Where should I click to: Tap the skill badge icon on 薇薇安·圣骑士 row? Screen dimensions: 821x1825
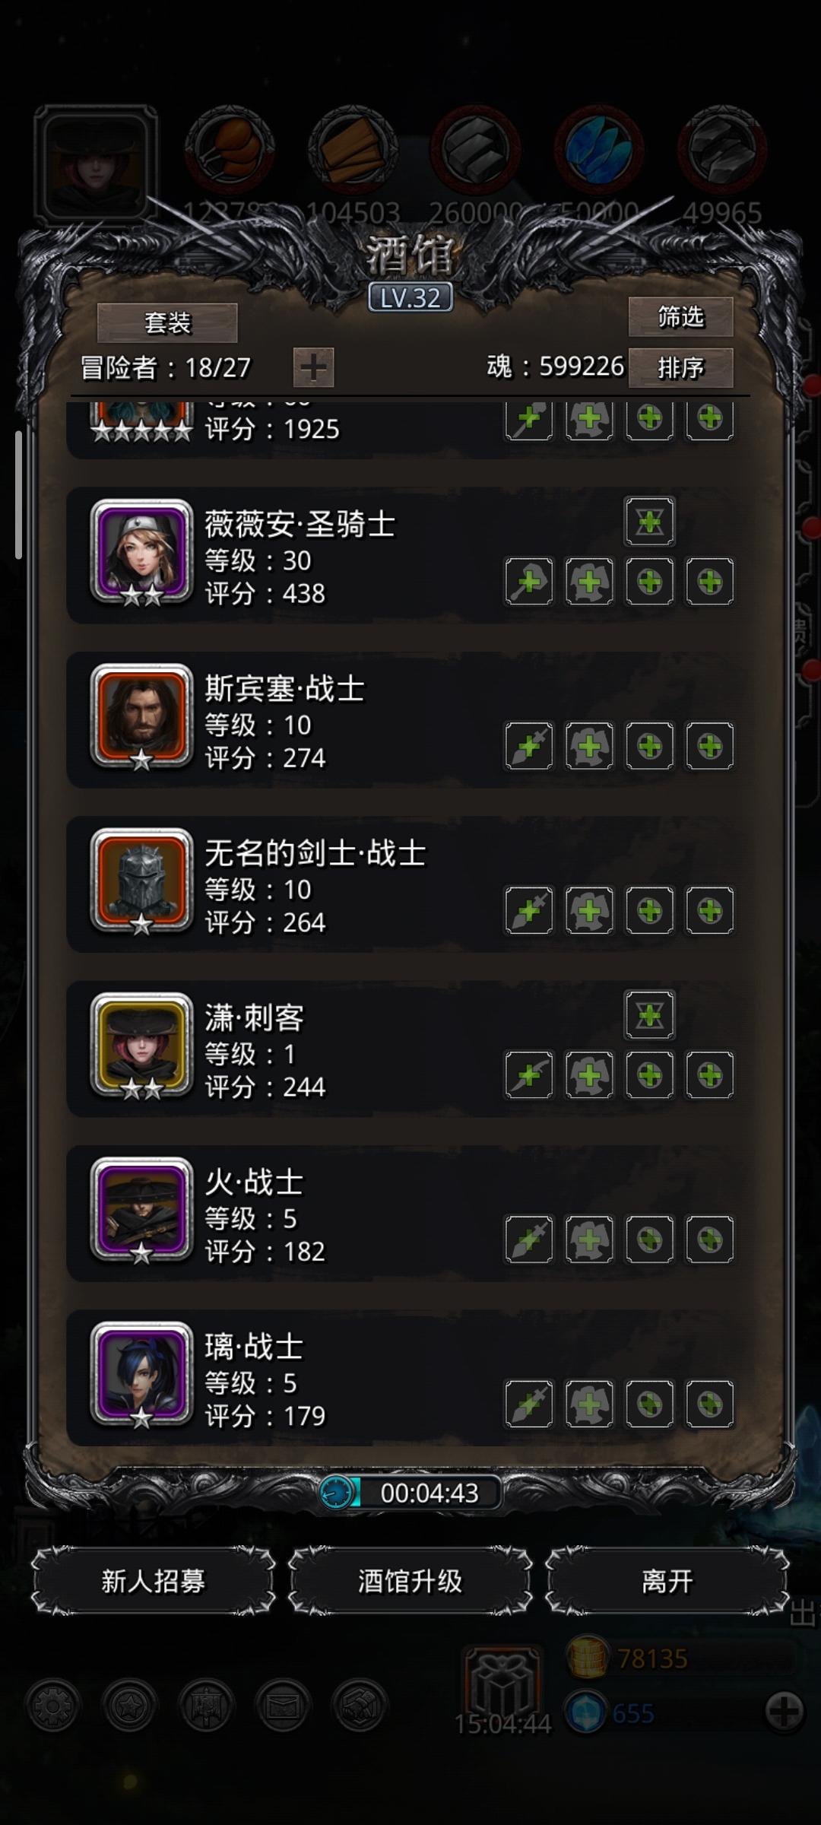(649, 522)
